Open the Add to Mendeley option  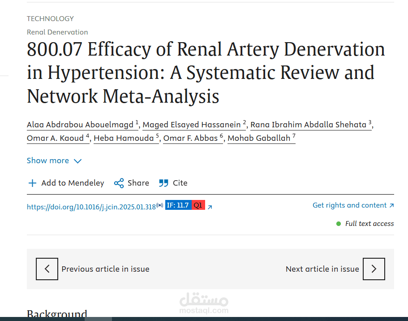[x=66, y=183]
